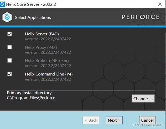Go back with the < Back button

(x=91, y=120)
